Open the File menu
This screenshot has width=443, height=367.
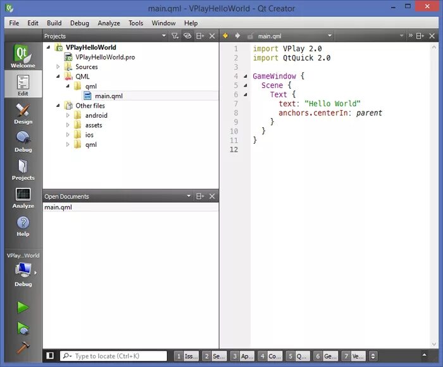click(14, 23)
